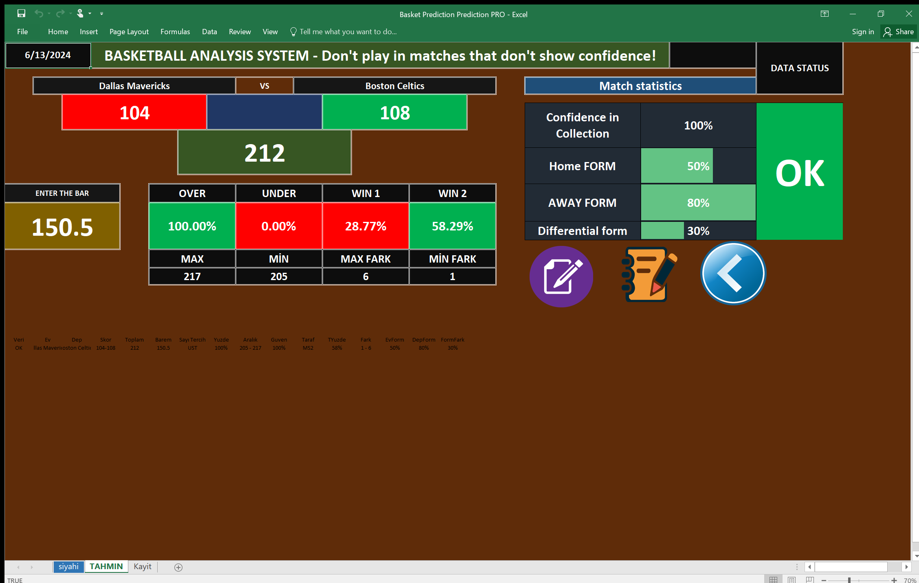The height and width of the screenshot is (583, 919).
Task: Open the Touch/Mouse Mode dropdown arrow
Action: pos(89,13)
